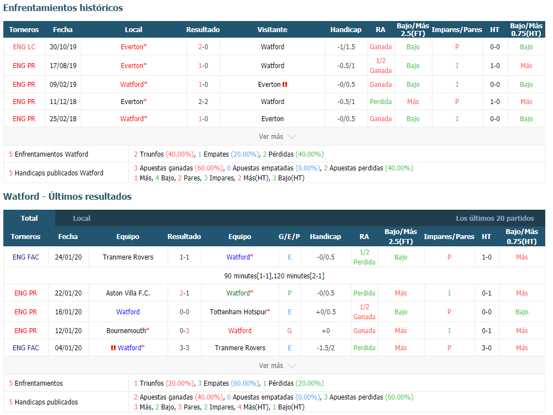Click the 90 minutes[1-1],120 minutes[2-1] note
This screenshot has height=415, width=553.
274,276
